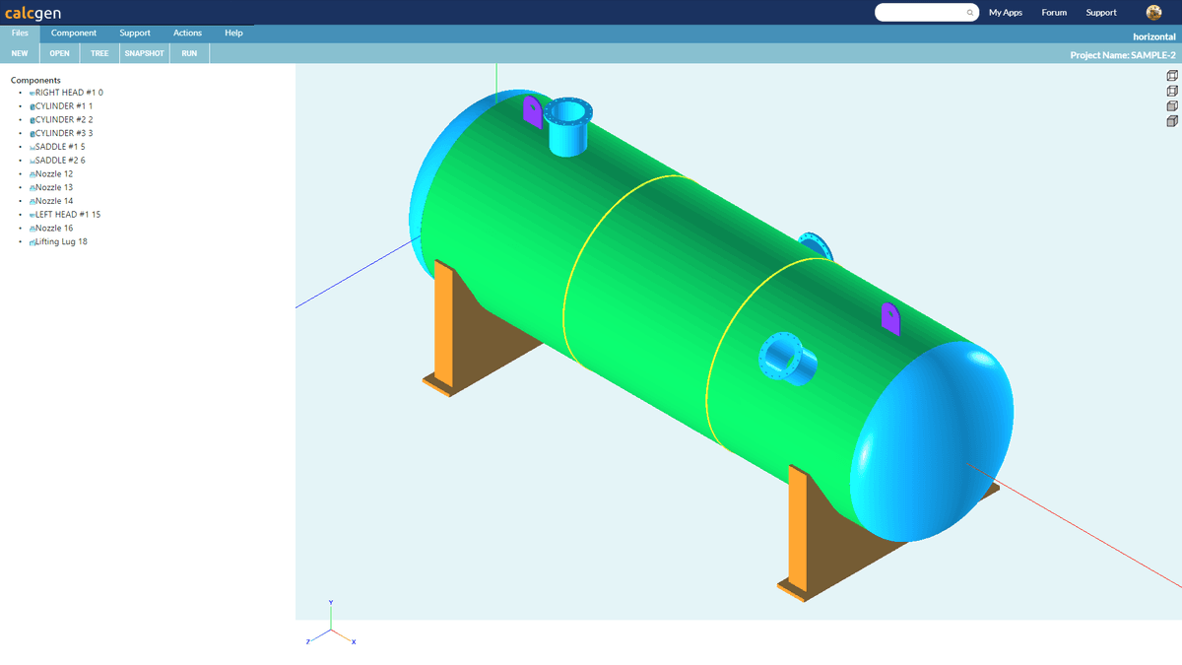This screenshot has width=1182, height=665.
Task: Click the RIGHT HEAD #1 component icon
Action: (x=33, y=93)
